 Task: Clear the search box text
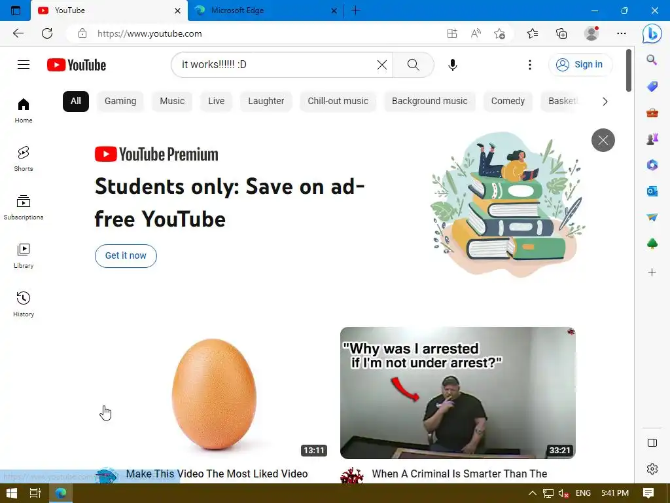[x=382, y=65]
